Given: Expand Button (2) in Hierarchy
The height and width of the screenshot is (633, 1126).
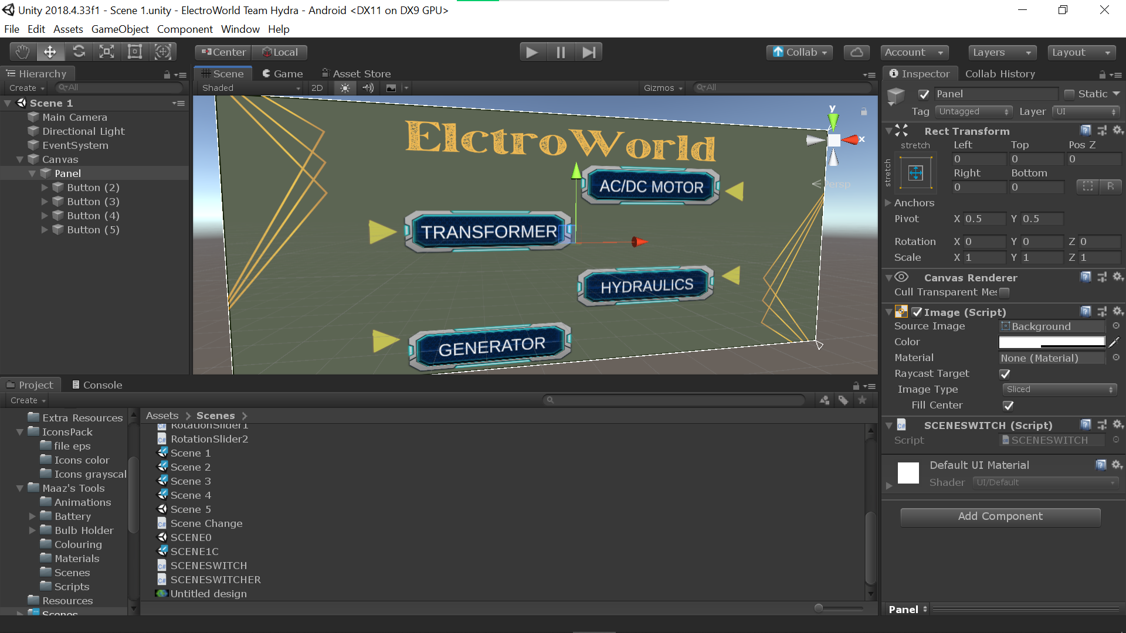Looking at the screenshot, I should (45, 188).
